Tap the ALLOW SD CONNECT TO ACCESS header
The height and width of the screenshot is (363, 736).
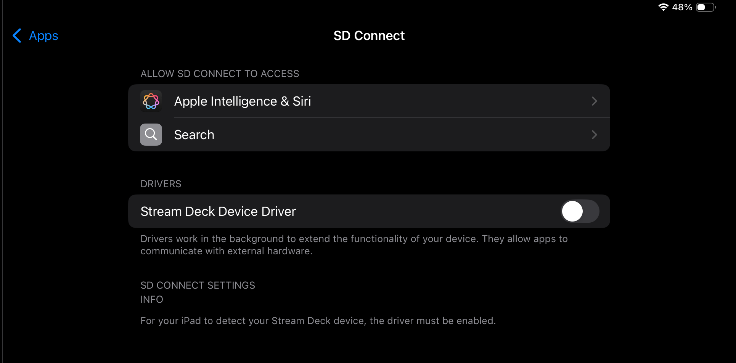coord(220,74)
